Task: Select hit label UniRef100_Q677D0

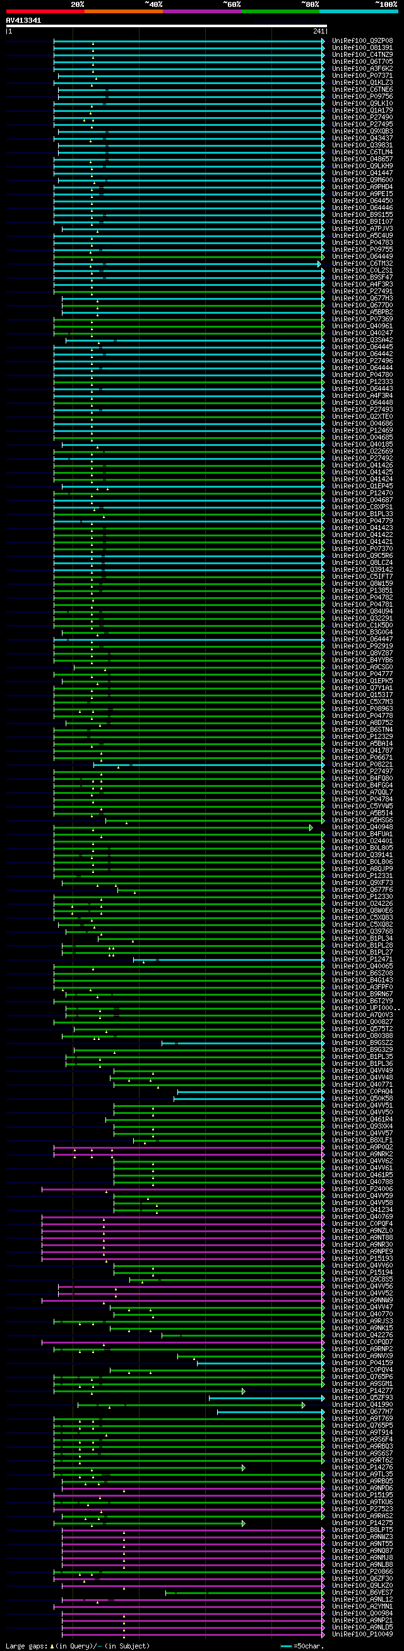Action: click(x=362, y=305)
